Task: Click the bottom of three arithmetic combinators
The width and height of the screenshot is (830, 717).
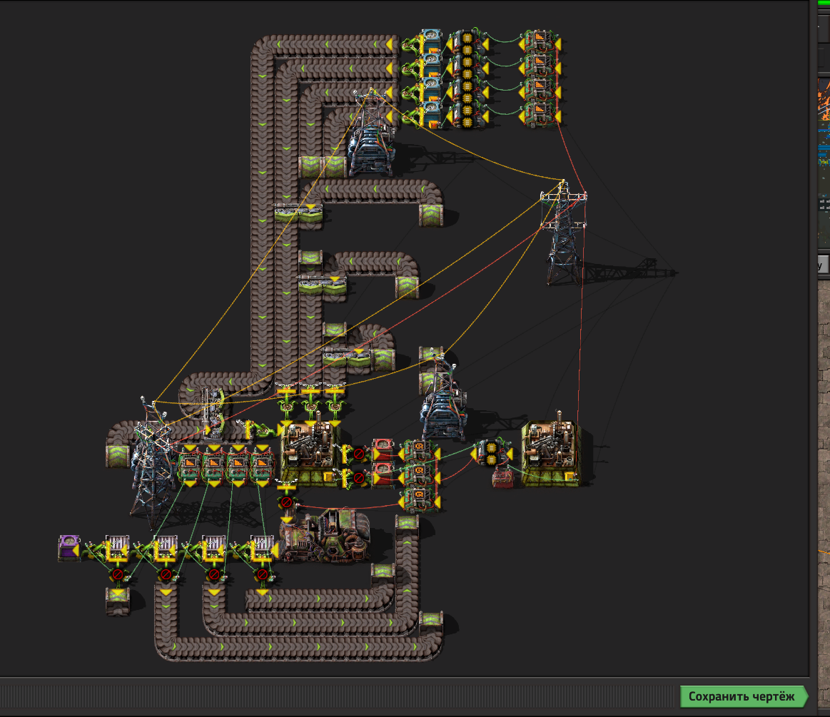Action: (420, 499)
